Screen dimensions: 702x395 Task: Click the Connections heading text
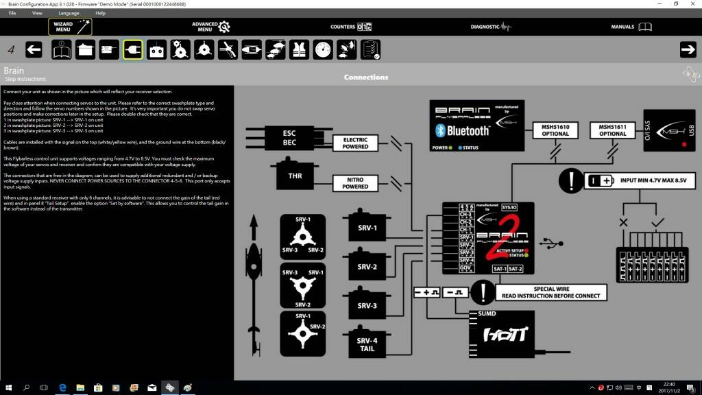[x=366, y=77]
